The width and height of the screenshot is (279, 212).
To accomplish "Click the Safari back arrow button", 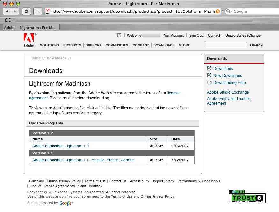I will (x=7, y=11).
